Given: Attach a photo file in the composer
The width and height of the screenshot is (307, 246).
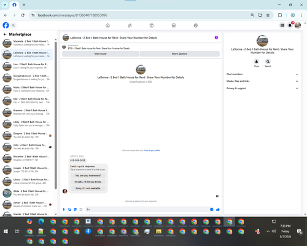Looking at the screenshot, I should point(69,209).
